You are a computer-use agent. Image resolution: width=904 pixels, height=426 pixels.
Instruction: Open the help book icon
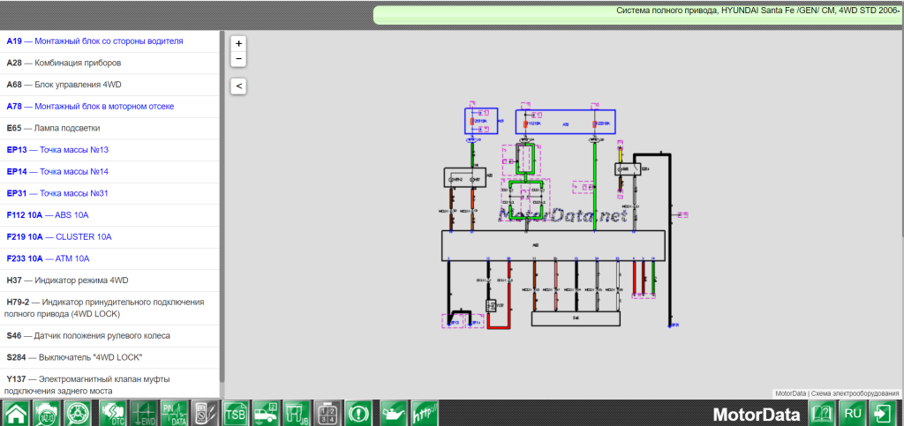822,413
